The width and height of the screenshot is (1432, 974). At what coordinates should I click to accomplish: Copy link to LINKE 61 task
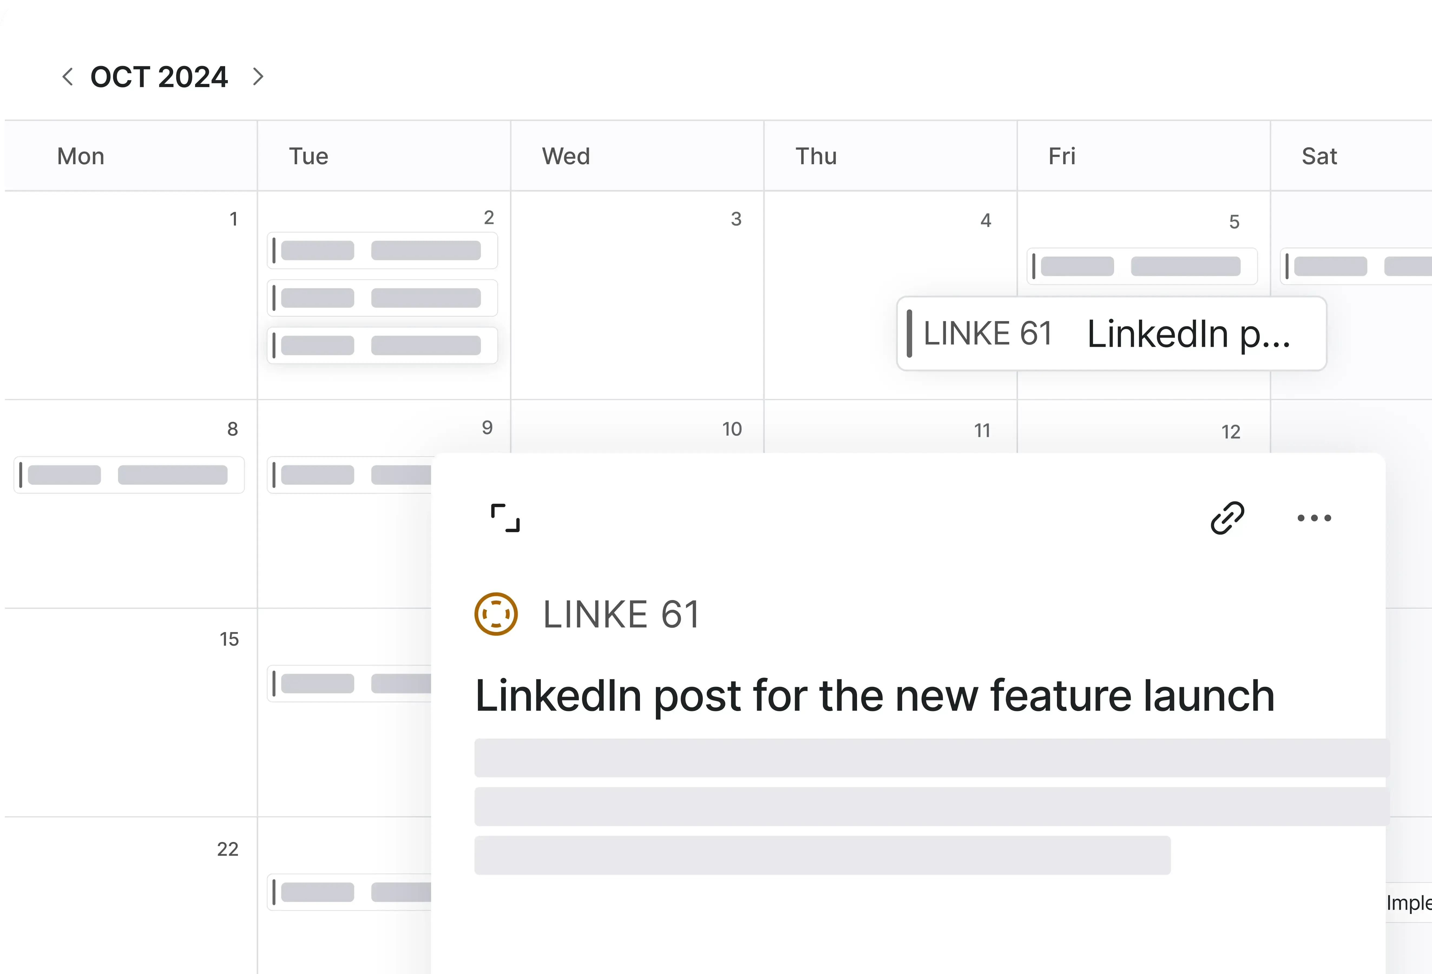click(1227, 518)
